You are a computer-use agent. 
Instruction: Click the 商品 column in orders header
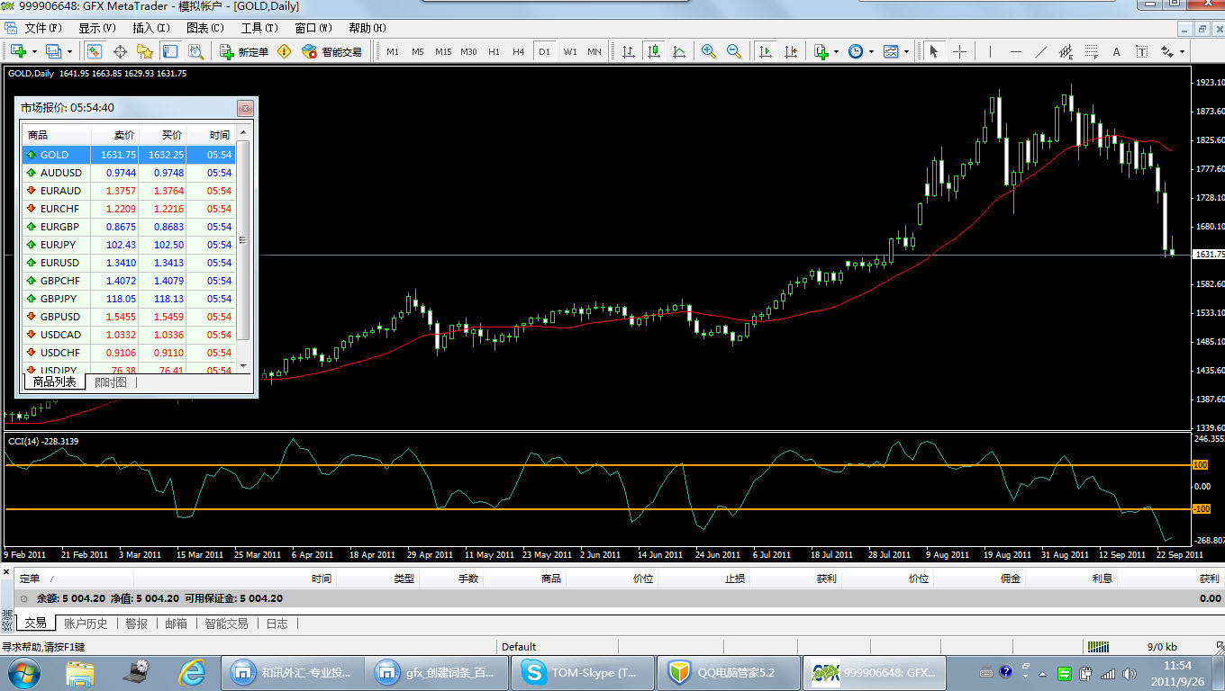551,579
